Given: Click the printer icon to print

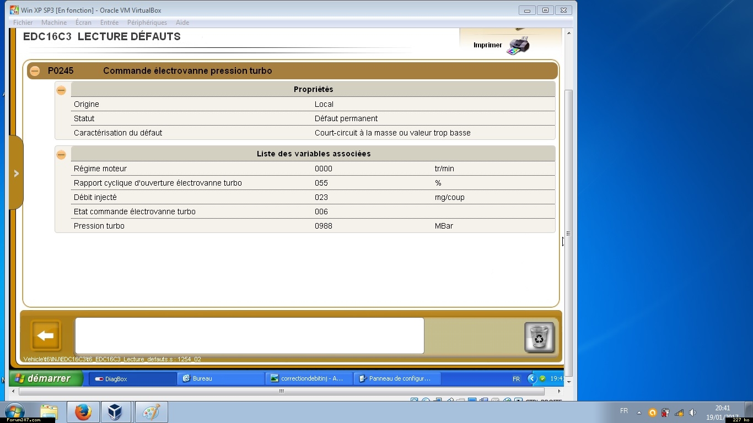Looking at the screenshot, I should coord(518,46).
